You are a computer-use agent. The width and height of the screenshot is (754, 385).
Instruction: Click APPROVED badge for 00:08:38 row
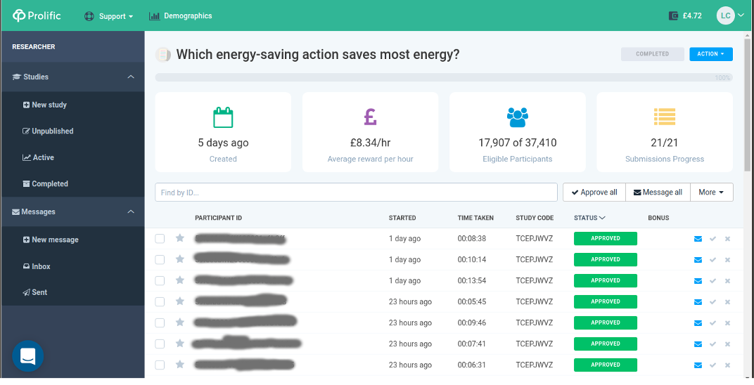[606, 239]
